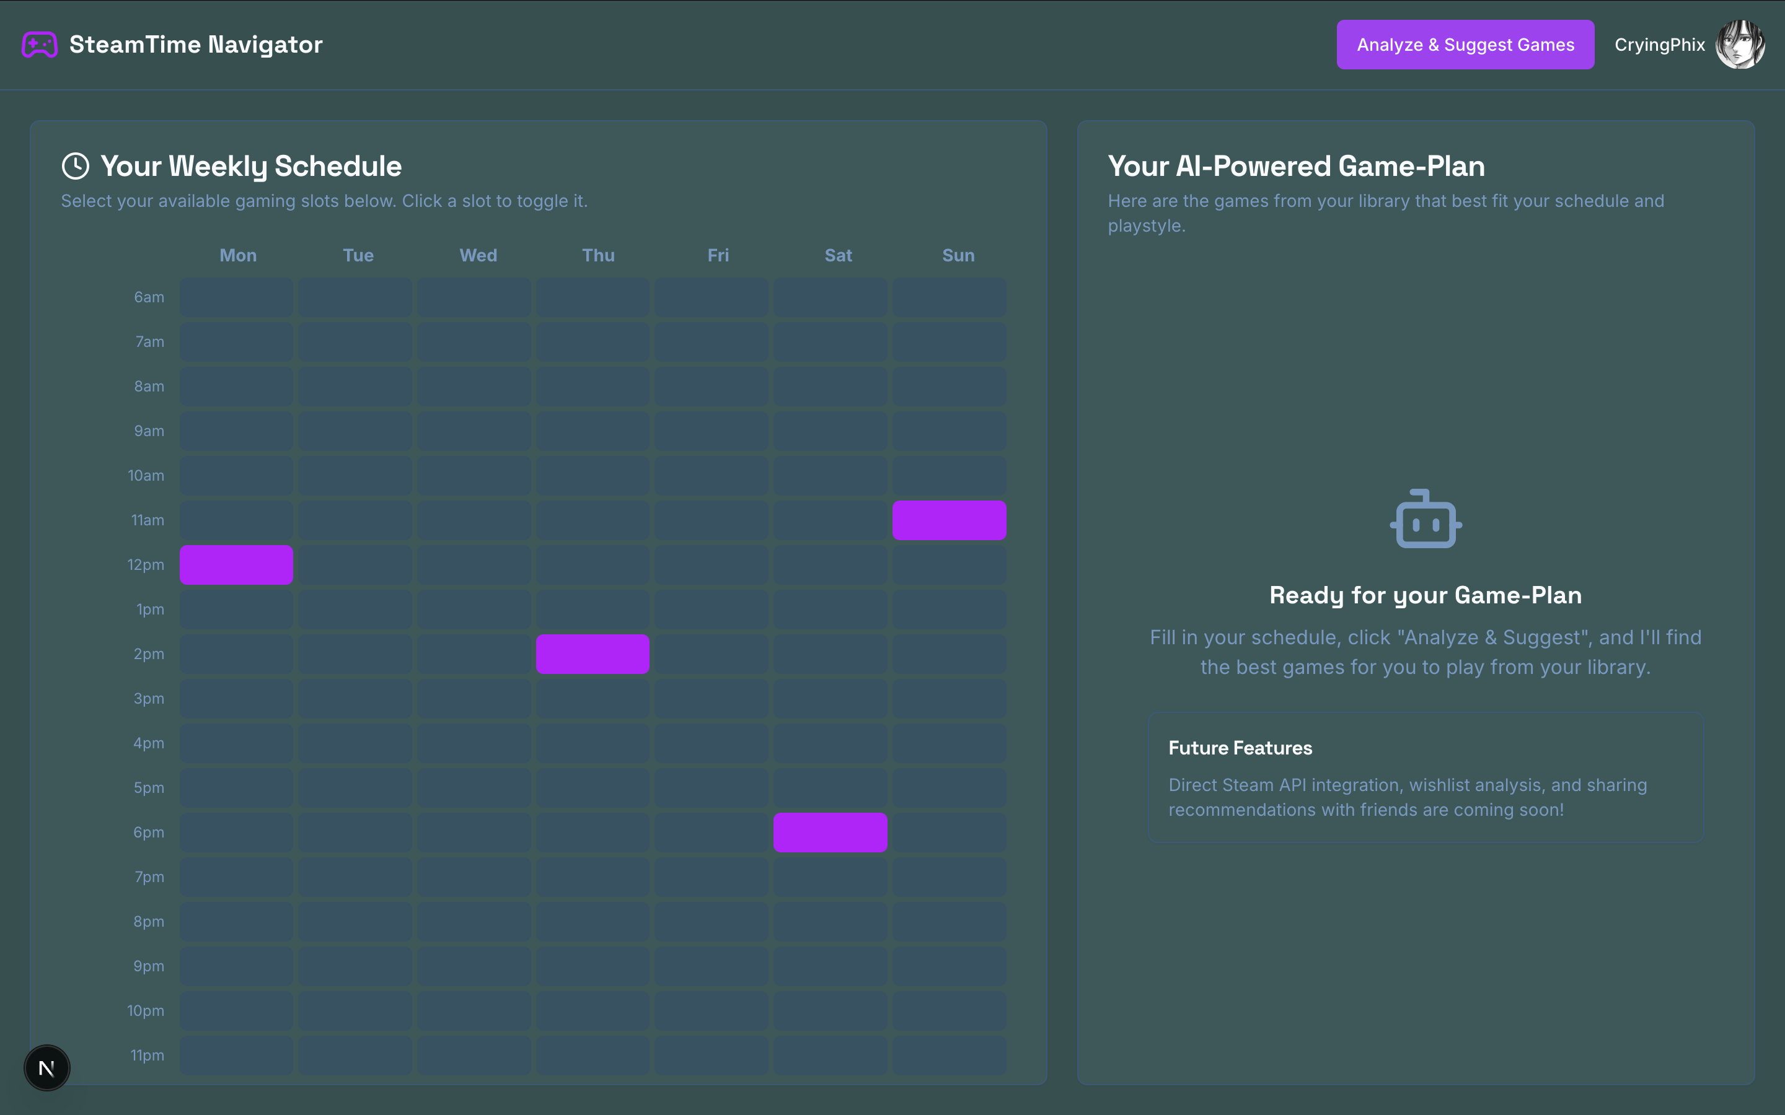This screenshot has width=1785, height=1115.
Task: Toggle off the Saturday 6pm slot
Action: click(x=830, y=833)
